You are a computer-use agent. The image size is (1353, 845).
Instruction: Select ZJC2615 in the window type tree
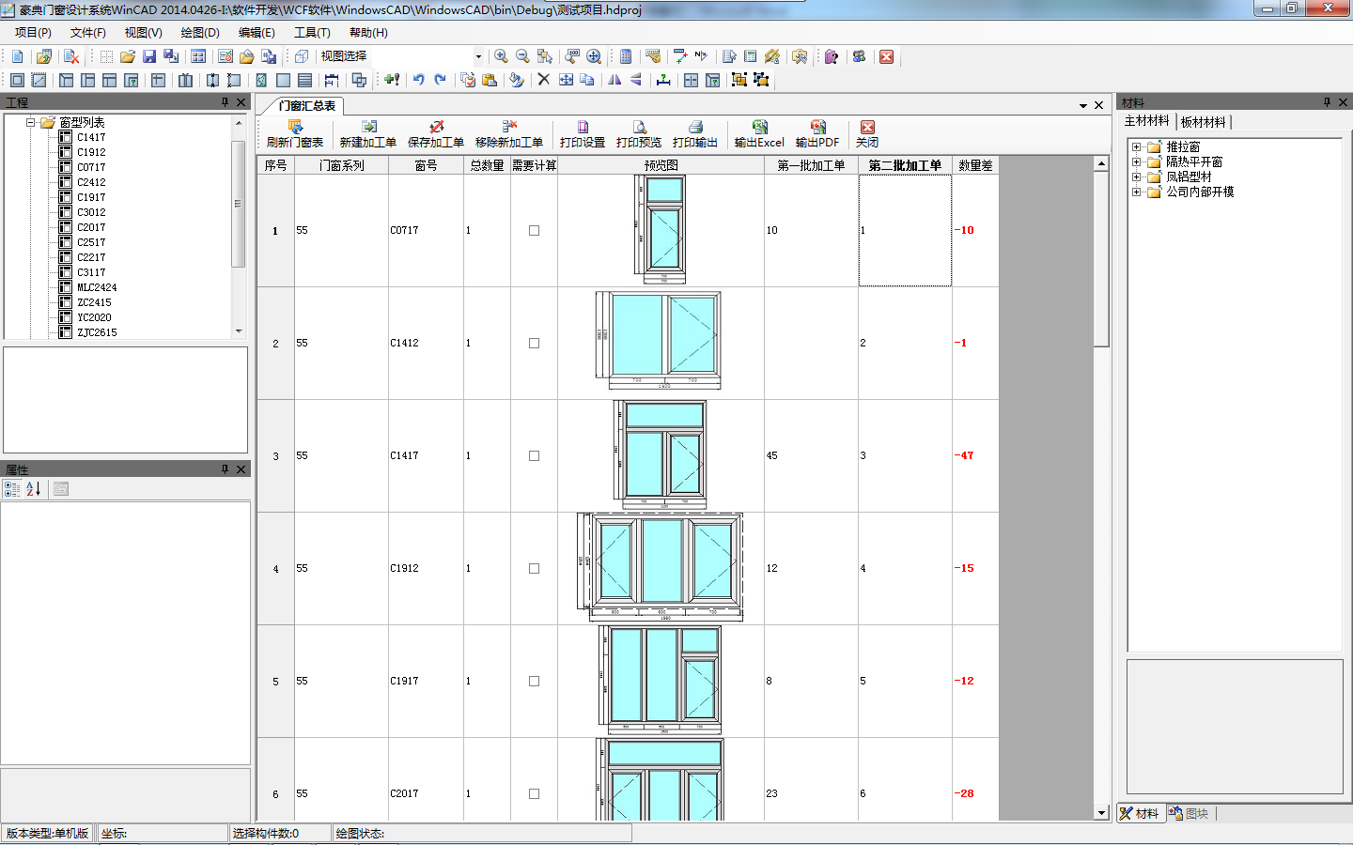97,332
